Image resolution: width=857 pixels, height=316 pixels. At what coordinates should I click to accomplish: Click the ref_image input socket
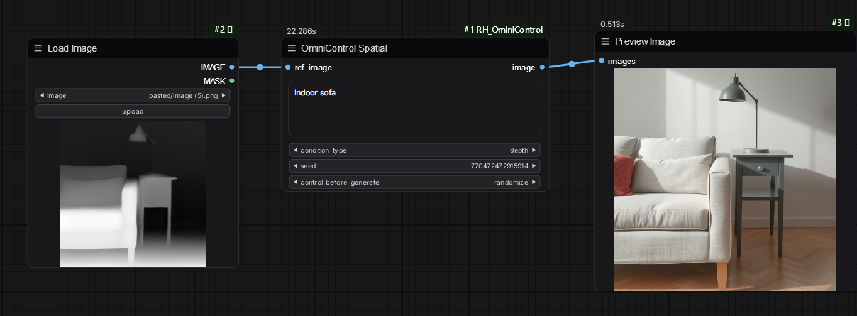tap(288, 67)
